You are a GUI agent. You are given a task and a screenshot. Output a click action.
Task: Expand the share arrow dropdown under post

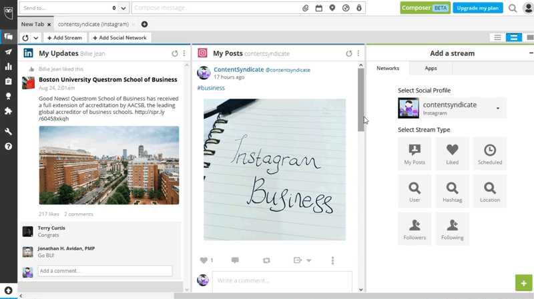(308, 260)
